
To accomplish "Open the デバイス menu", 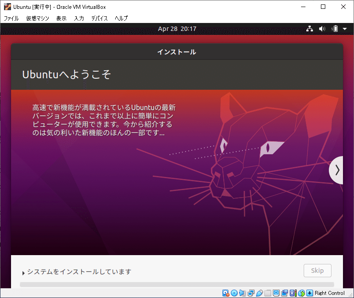I will click(x=99, y=18).
